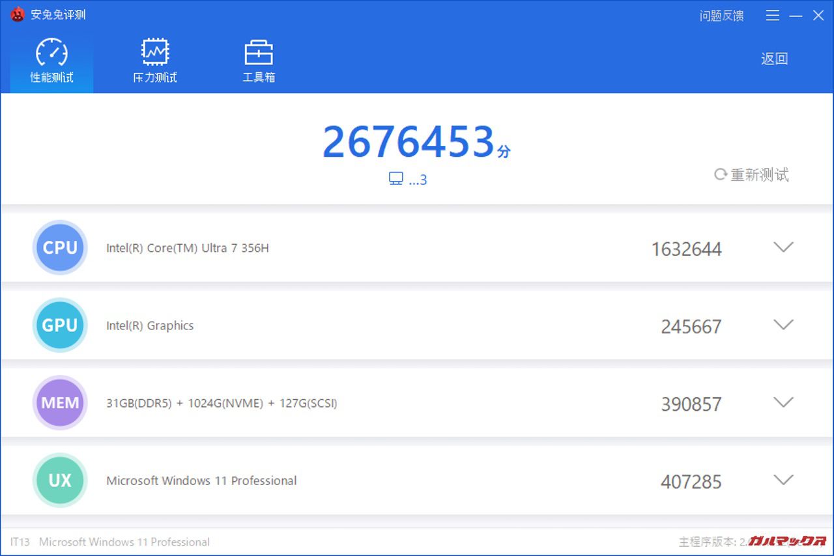Open the hamburger menu in title bar
This screenshot has height=556, width=834.
coord(773,15)
